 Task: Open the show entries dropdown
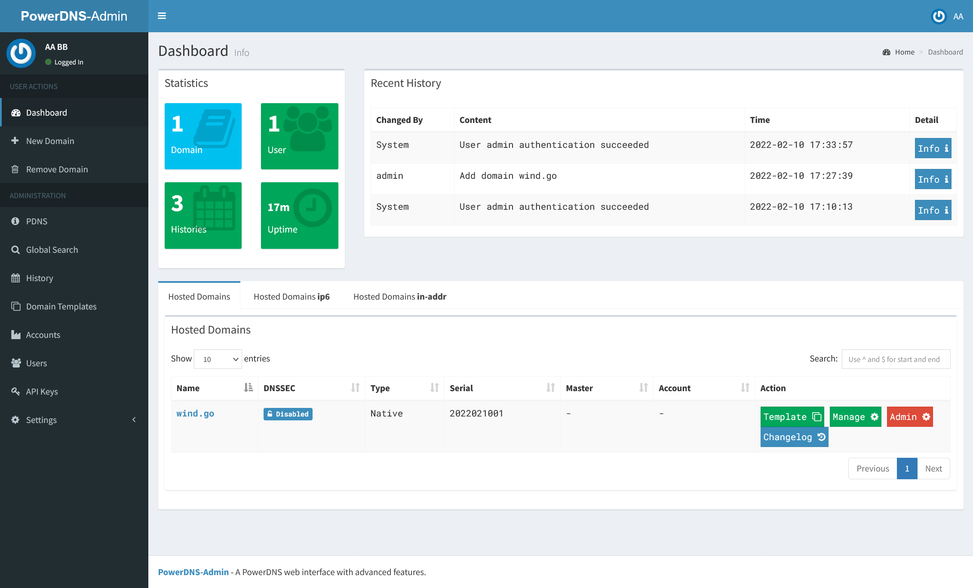[218, 359]
